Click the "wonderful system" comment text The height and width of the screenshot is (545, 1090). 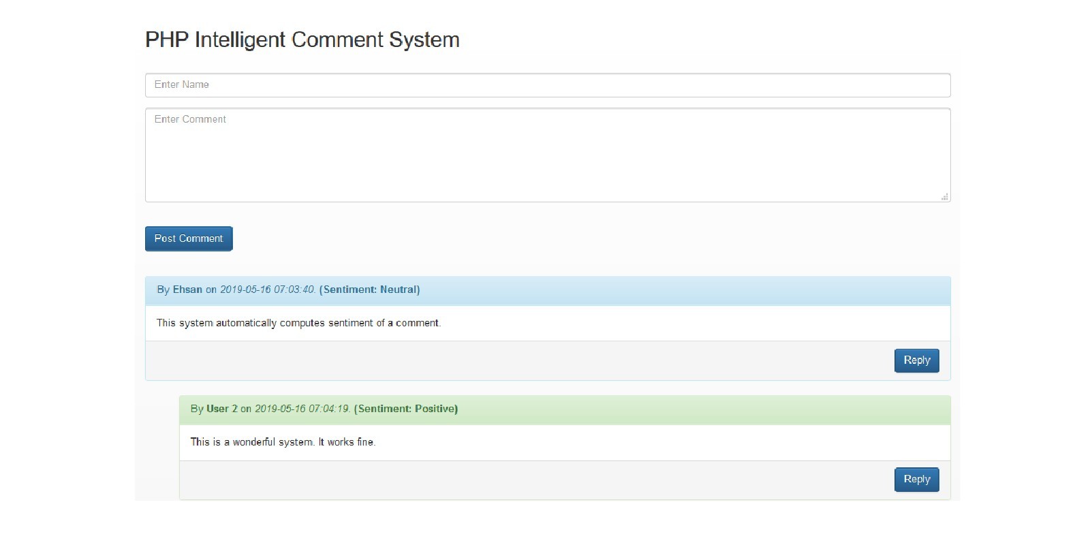[283, 442]
